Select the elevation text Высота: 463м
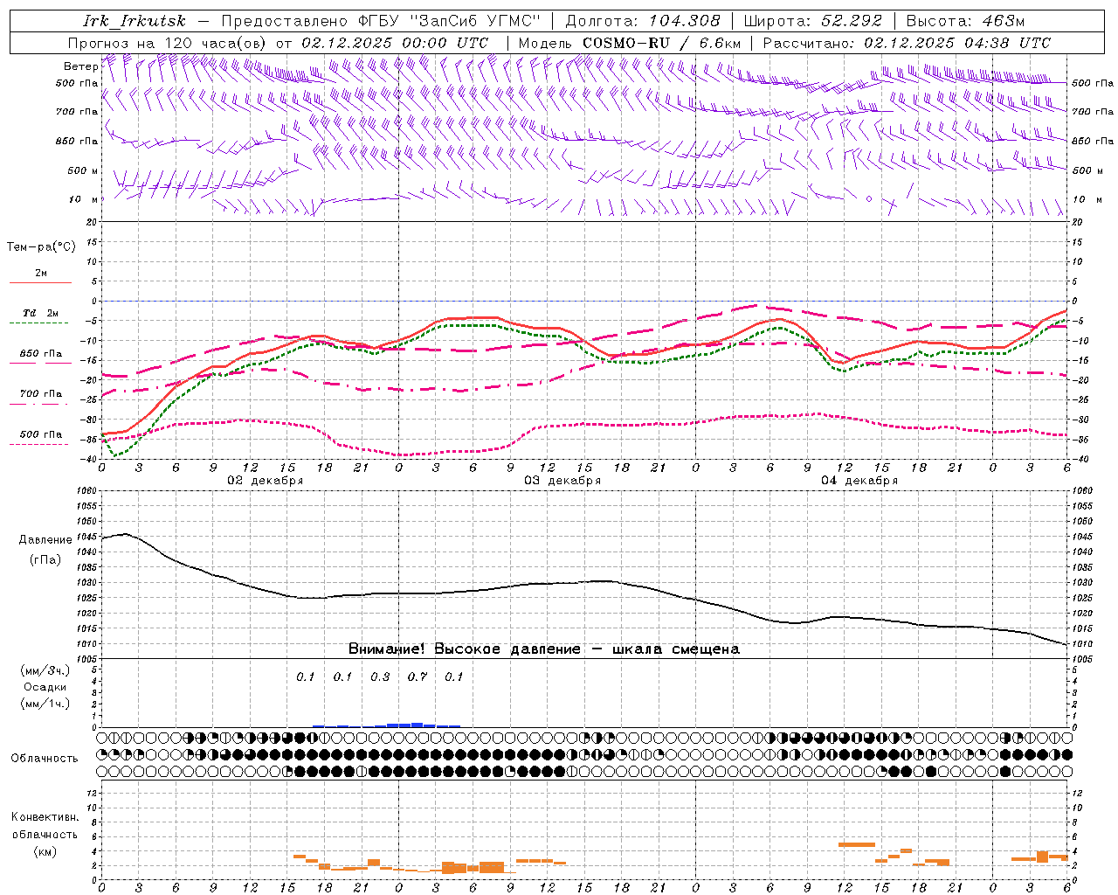 point(965,21)
